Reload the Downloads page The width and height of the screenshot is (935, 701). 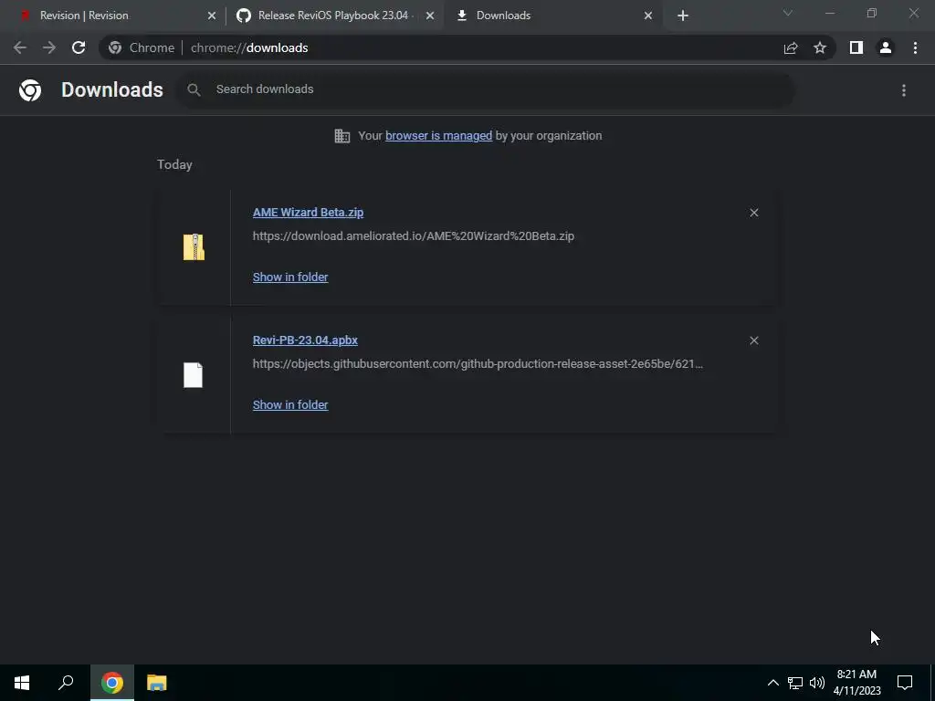(79, 47)
